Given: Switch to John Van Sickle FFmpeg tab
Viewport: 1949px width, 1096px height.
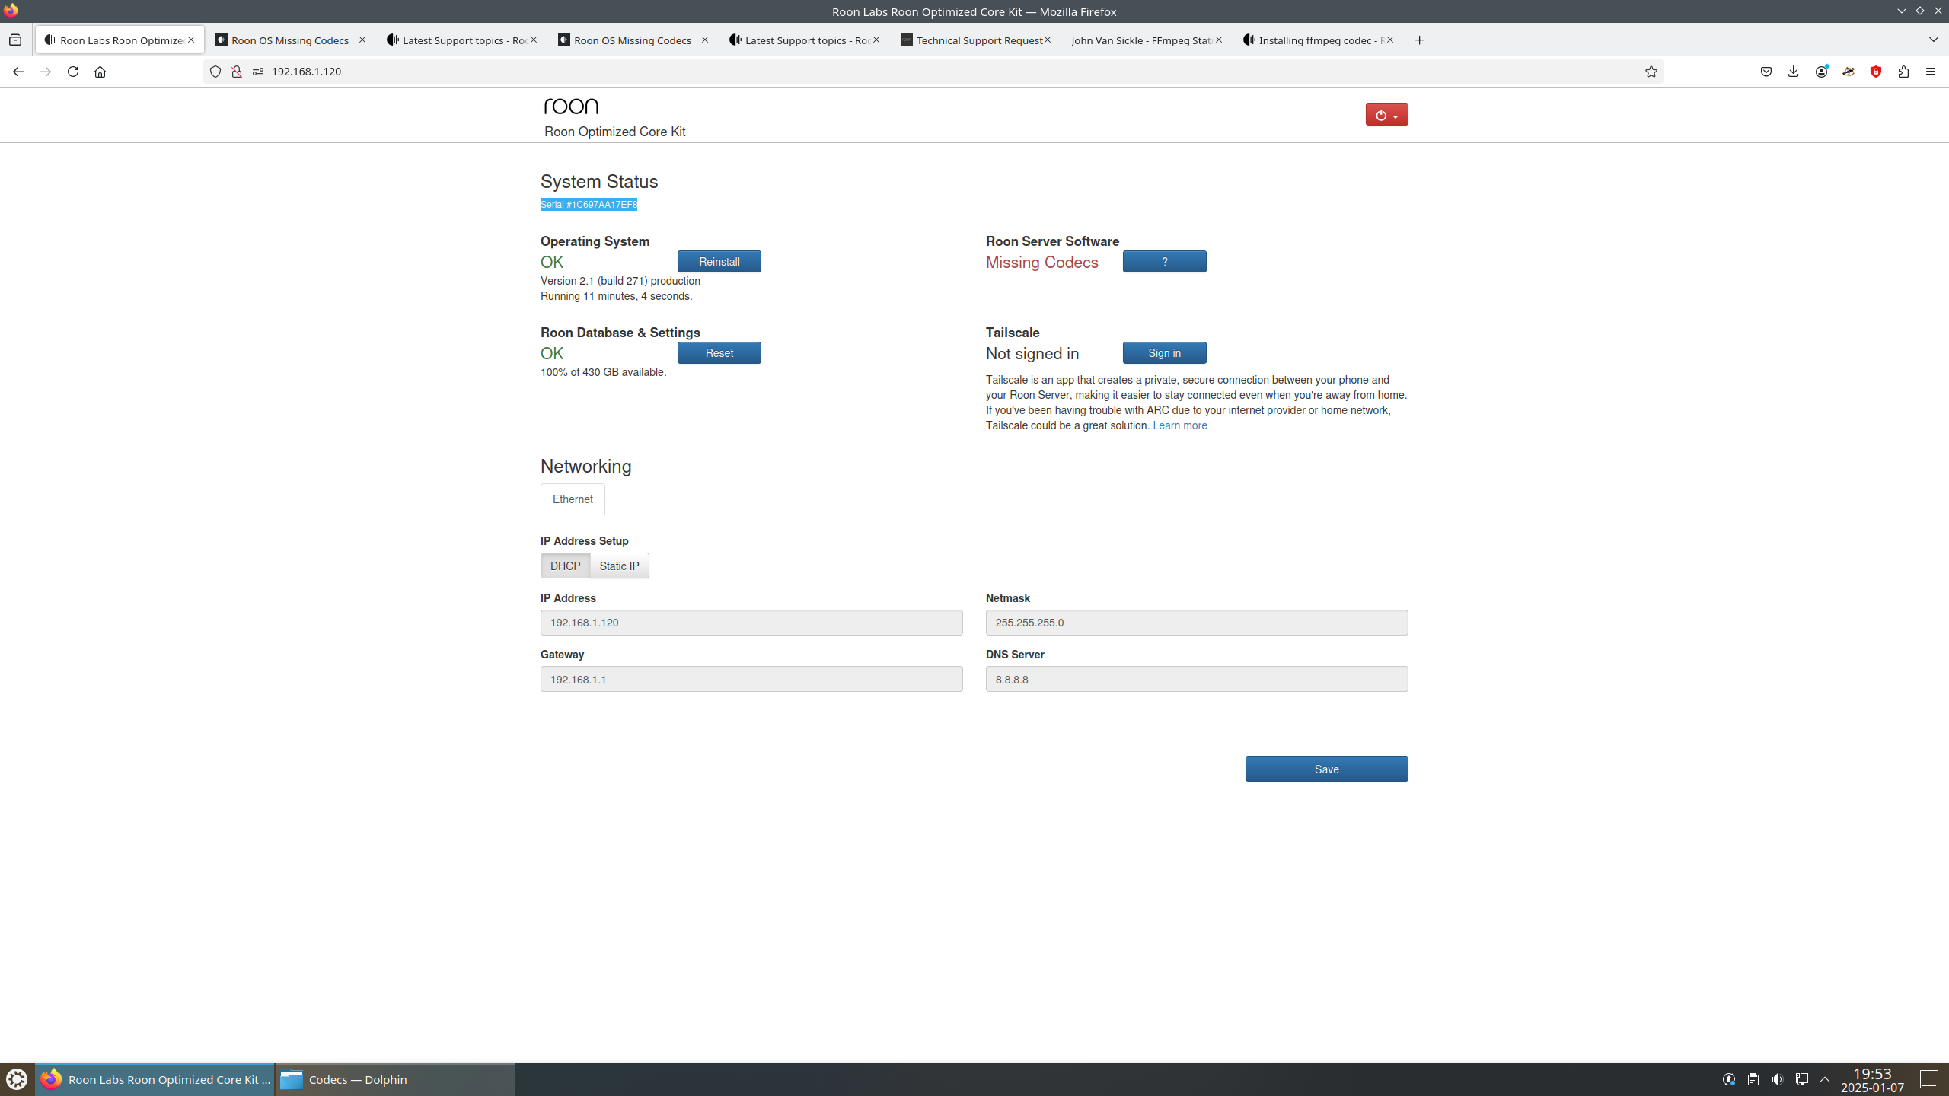Looking at the screenshot, I should tap(1147, 40).
